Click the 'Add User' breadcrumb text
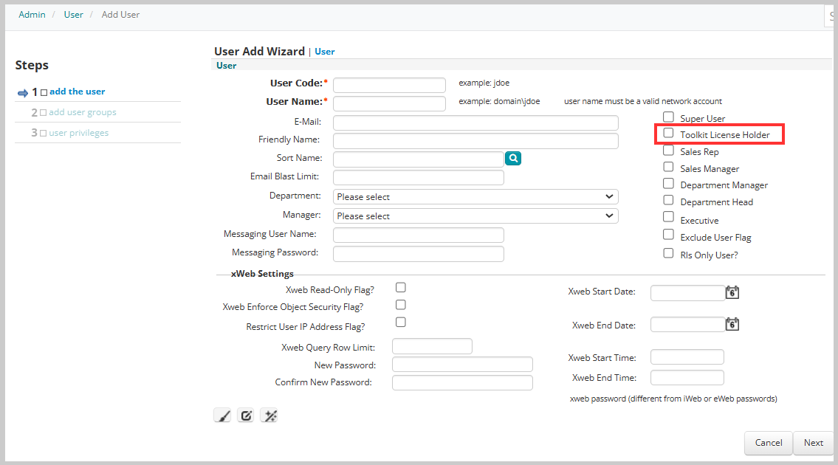 coord(120,15)
